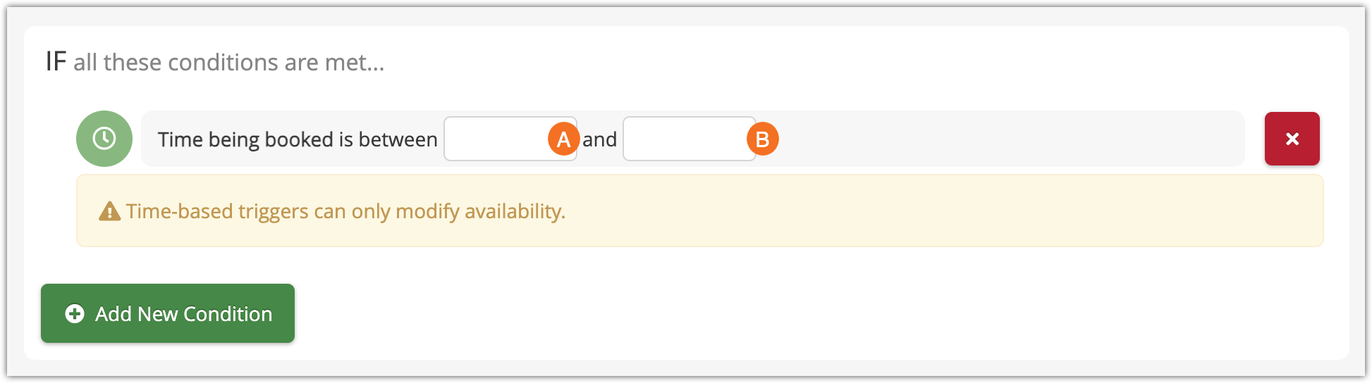Click the warning triangle icon
The height and width of the screenshot is (383, 1372).
click(109, 211)
